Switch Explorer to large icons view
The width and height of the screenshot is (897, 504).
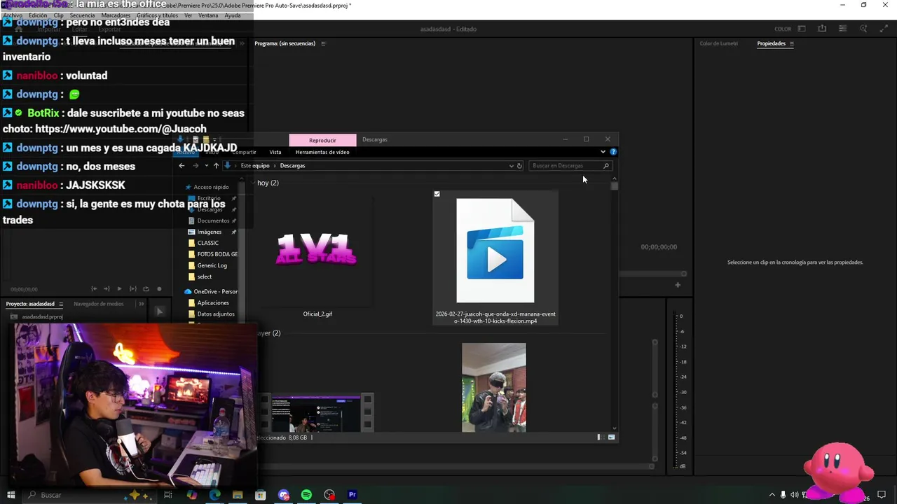tap(611, 437)
